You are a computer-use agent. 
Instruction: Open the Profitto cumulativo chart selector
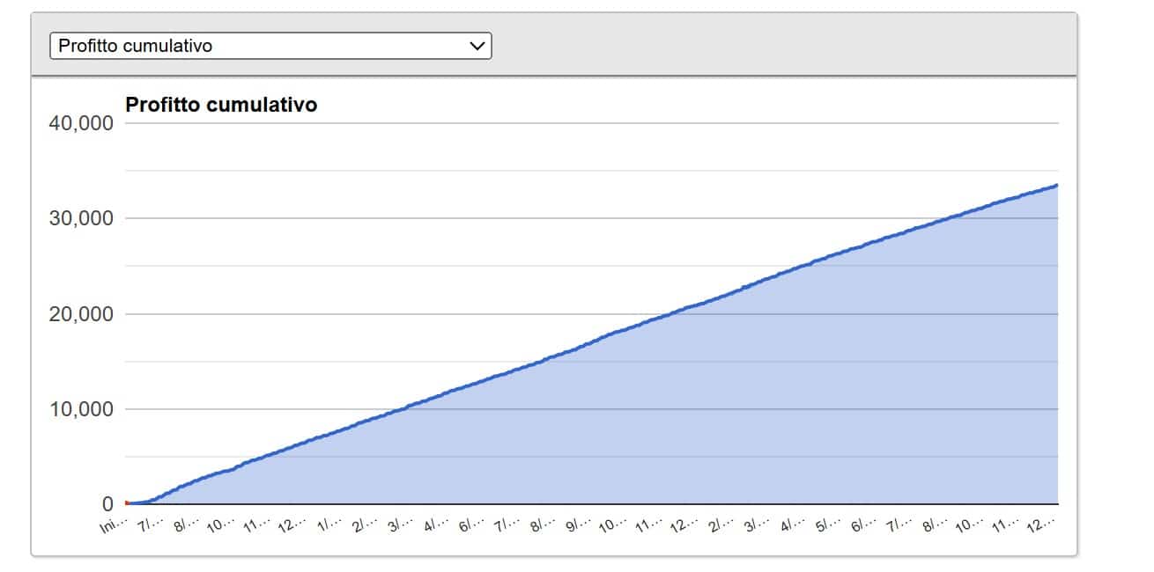[x=270, y=46]
